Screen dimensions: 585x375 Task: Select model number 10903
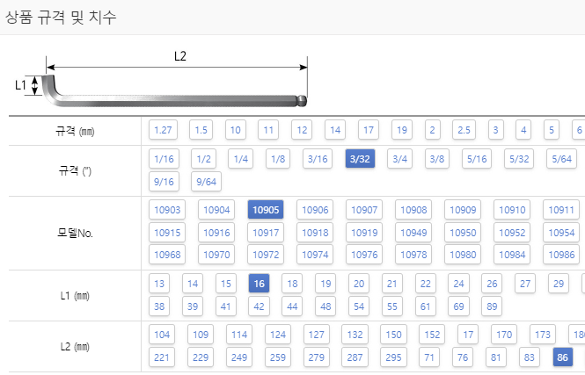tap(167, 210)
